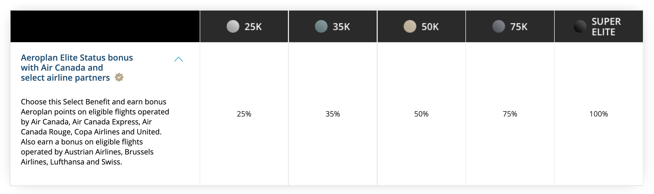This screenshot has height=194, width=654.
Task: Select the 35K column header label
Action: pos(341,27)
